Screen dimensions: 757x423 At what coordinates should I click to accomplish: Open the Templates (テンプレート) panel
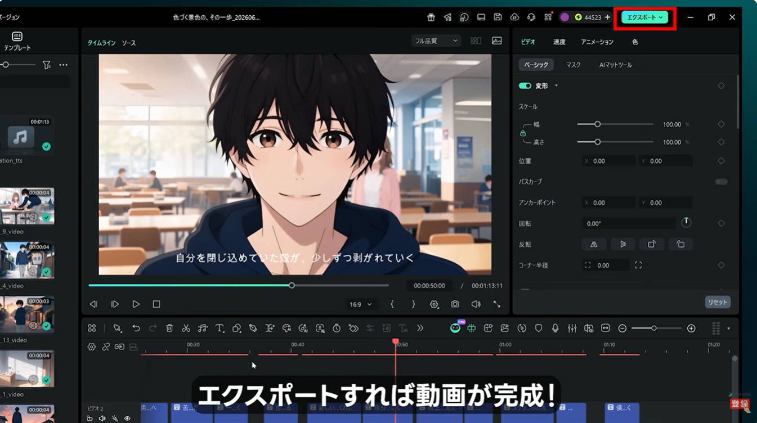(17, 42)
